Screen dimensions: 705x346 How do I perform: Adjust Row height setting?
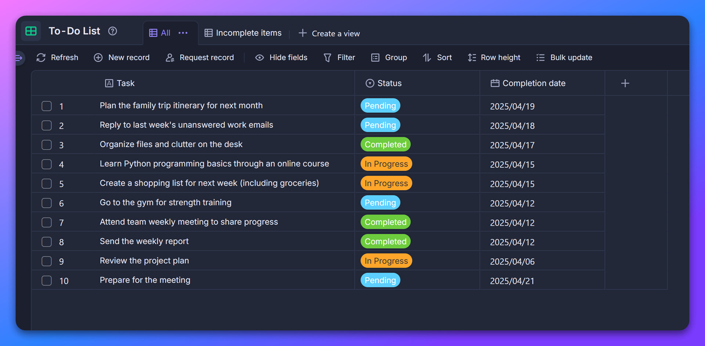click(x=494, y=58)
